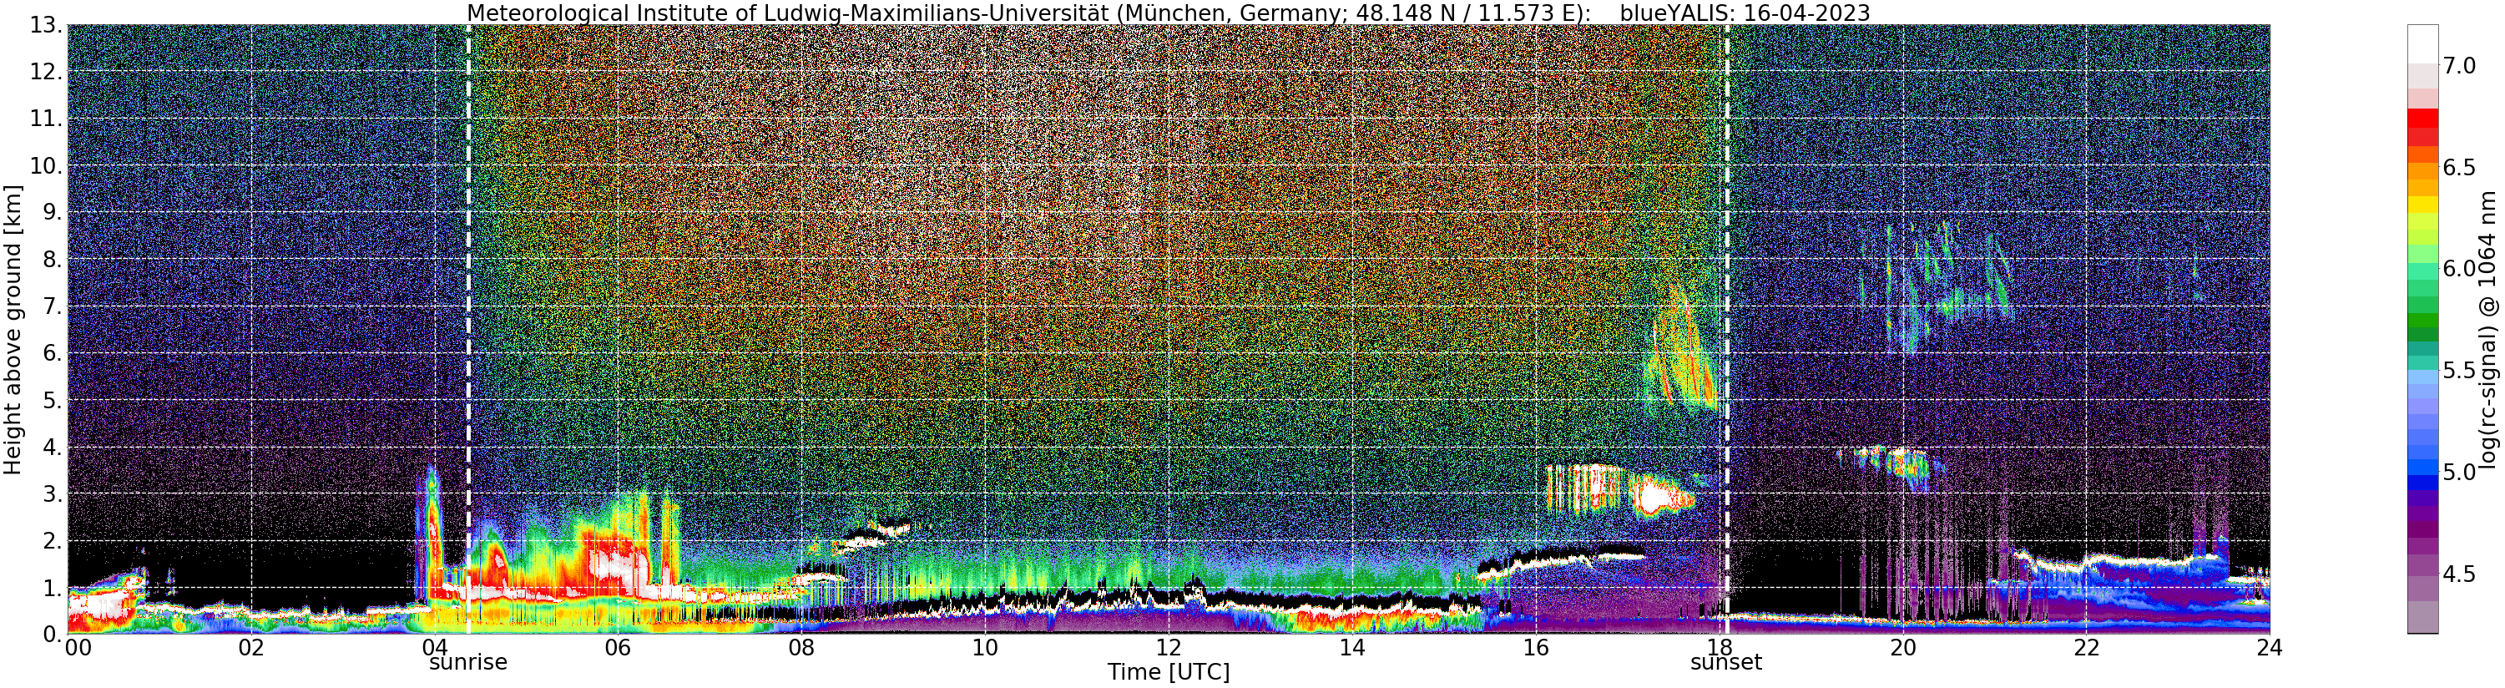Select the "14" time axis tick label

[1351, 647]
